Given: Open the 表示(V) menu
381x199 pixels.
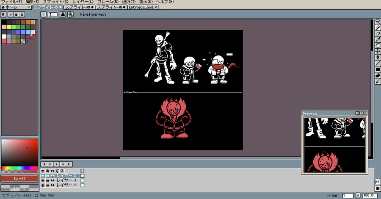Looking at the screenshot, I should 146,2.
